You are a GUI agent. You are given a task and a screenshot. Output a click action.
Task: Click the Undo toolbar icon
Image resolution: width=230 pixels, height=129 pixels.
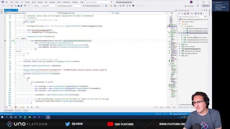25,6
